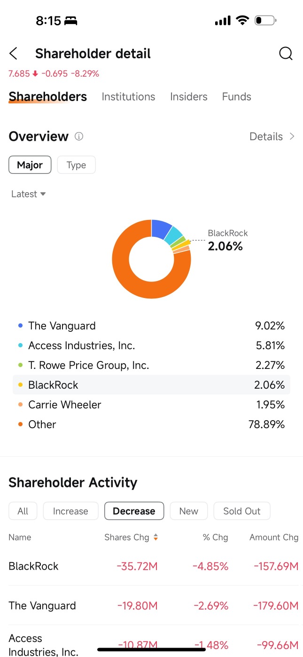
Task: Expand Details in the Overview section
Action: click(x=266, y=136)
